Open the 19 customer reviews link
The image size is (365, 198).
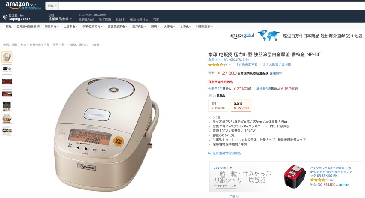pyautogui.click(x=247, y=64)
